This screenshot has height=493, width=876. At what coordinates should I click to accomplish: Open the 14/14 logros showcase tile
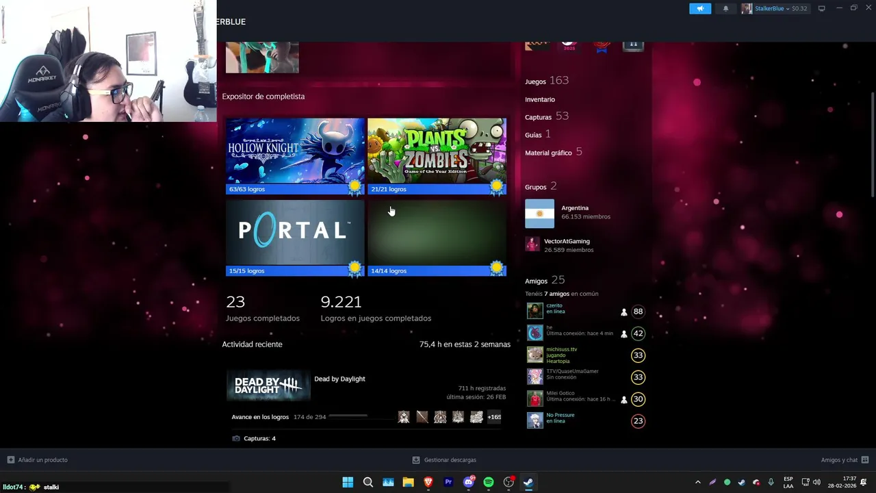coord(437,238)
